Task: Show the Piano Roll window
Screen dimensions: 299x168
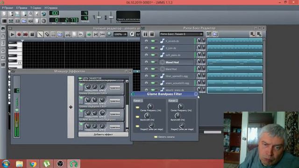Action: tap(17, 21)
